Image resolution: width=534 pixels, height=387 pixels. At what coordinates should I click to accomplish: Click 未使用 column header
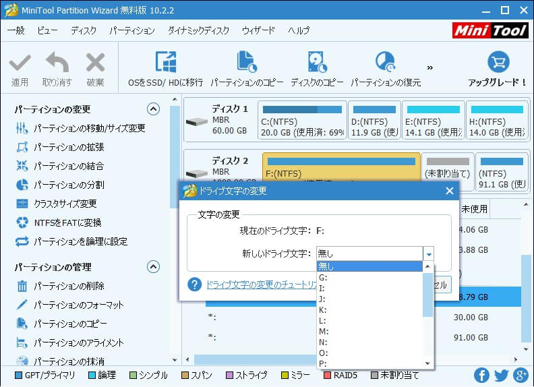point(474,209)
